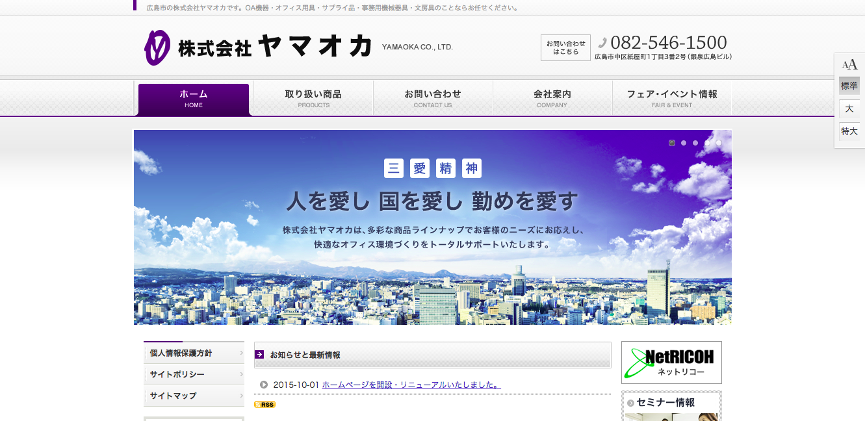
Task: Click the お問い合わせはこちら button
Action: (x=565, y=47)
